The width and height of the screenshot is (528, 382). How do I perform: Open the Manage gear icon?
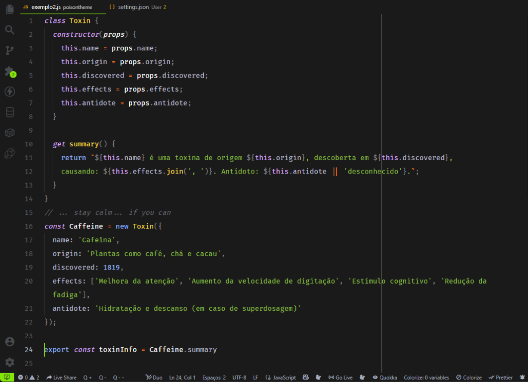coord(10,362)
